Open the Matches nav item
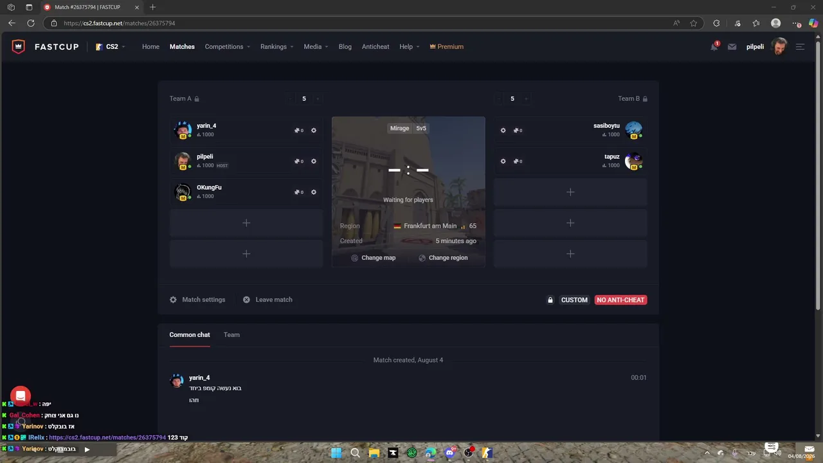 coord(182,47)
